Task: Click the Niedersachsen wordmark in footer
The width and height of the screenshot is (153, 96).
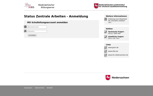Action: [120, 78]
